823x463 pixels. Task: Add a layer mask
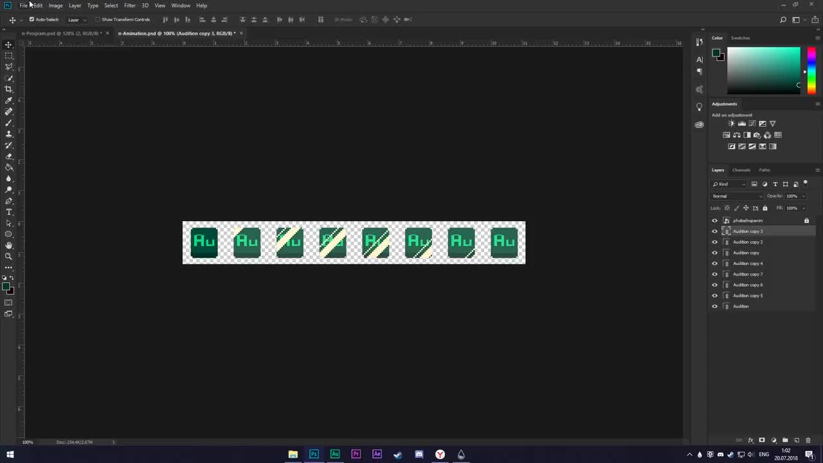(x=762, y=440)
